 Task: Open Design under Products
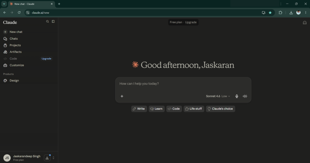[29, 80]
